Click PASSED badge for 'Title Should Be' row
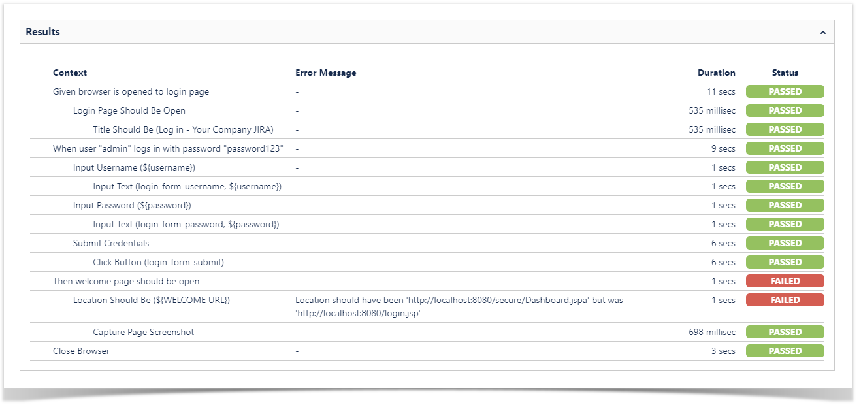This screenshot has width=861, height=407. (785, 129)
